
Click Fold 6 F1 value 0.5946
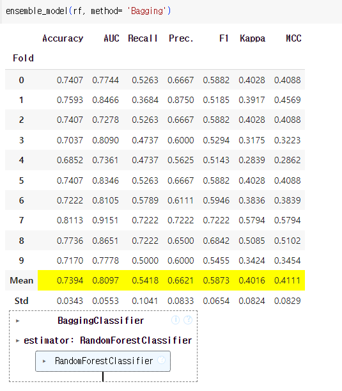216,200
